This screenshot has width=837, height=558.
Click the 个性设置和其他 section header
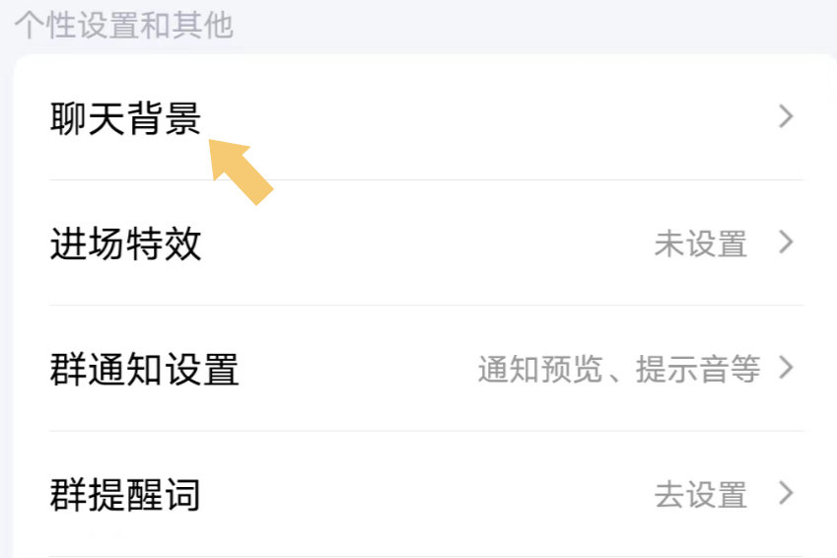[123, 26]
